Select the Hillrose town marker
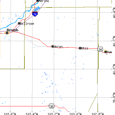The width and height of the screenshot is (115, 115). tap(19, 23)
